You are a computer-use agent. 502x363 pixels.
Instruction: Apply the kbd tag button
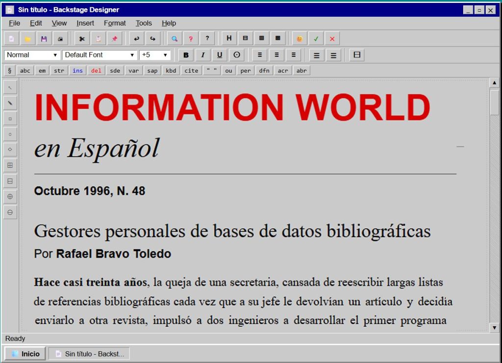tap(171, 71)
